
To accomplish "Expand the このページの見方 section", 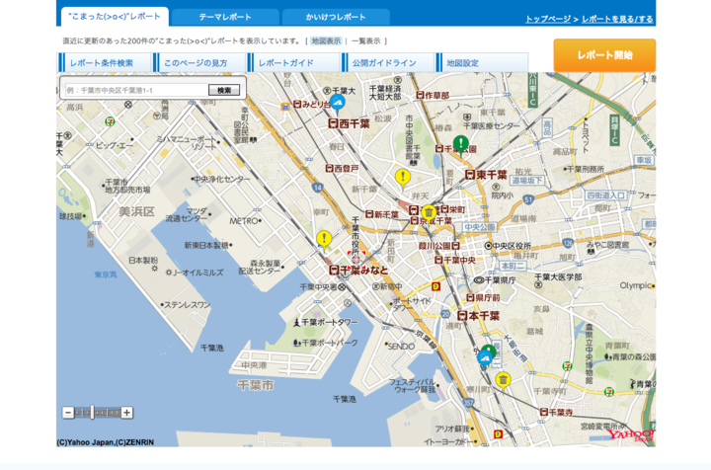I will pyautogui.click(x=196, y=63).
